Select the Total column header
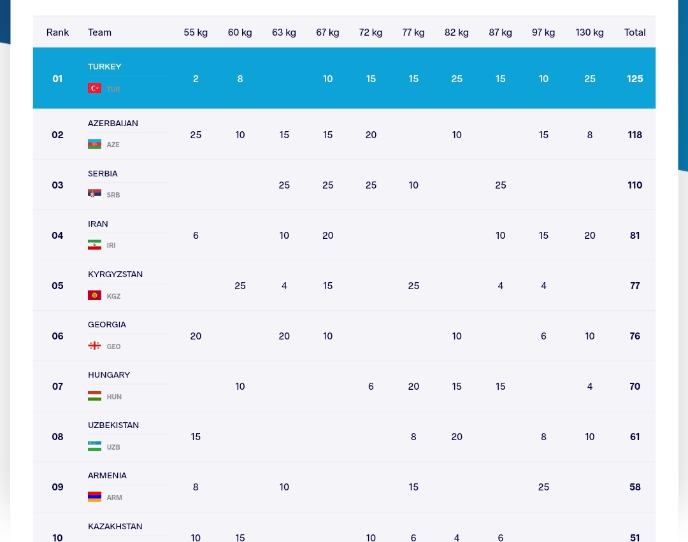688x542 pixels. click(634, 32)
